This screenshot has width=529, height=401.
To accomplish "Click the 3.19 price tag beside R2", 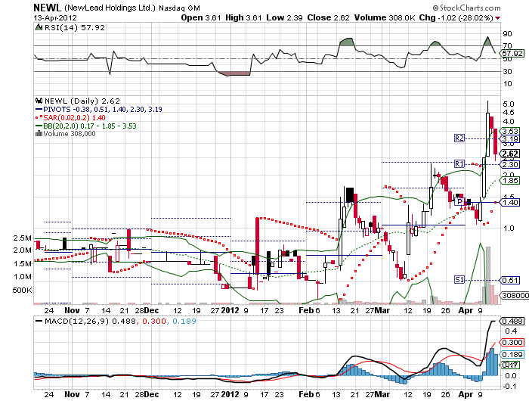I will [x=510, y=139].
